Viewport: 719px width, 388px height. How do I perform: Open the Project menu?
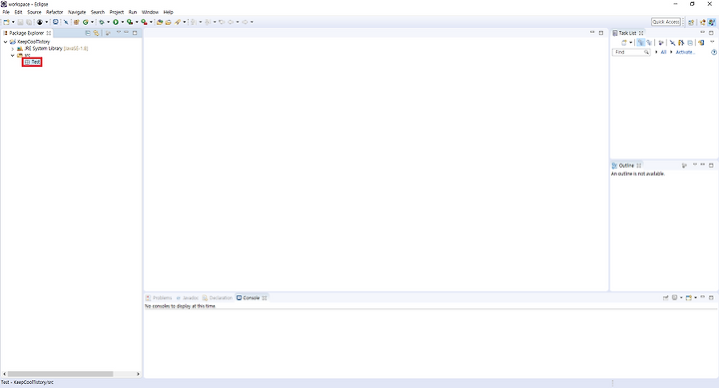(117, 12)
